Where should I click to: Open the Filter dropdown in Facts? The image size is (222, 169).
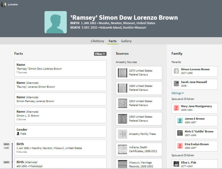click(x=100, y=54)
